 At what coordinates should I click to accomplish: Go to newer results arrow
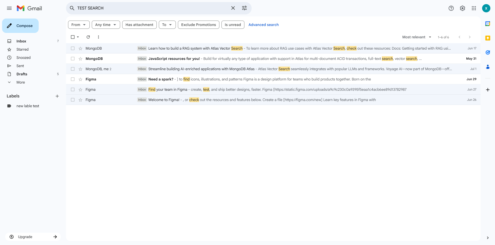pyautogui.click(x=459, y=37)
